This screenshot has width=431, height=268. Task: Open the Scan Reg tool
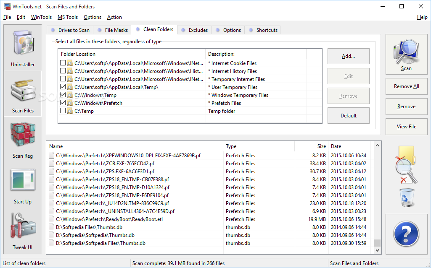[x=23, y=140]
